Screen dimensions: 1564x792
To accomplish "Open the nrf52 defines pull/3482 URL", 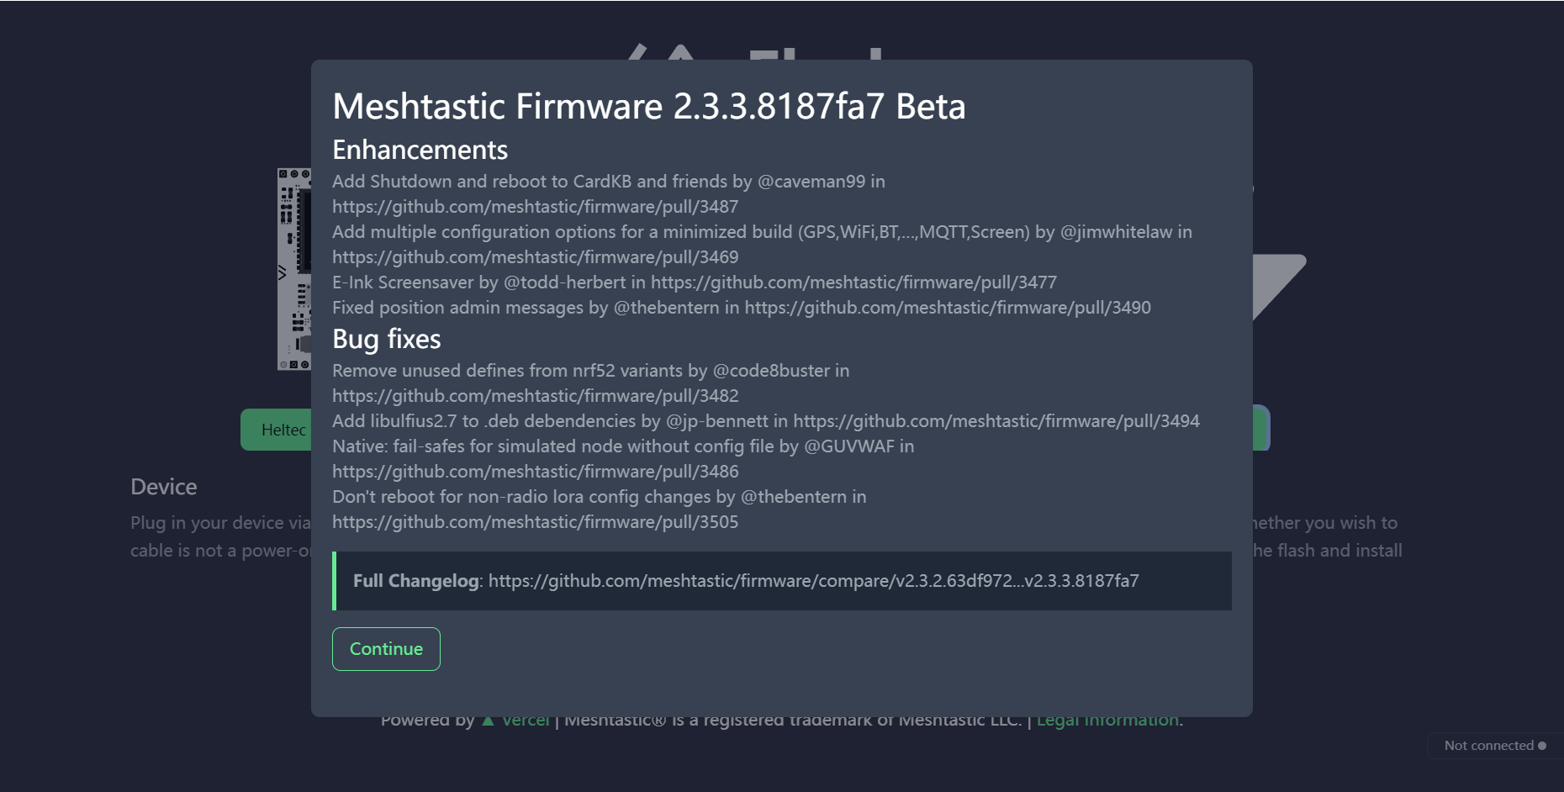I will pos(535,396).
